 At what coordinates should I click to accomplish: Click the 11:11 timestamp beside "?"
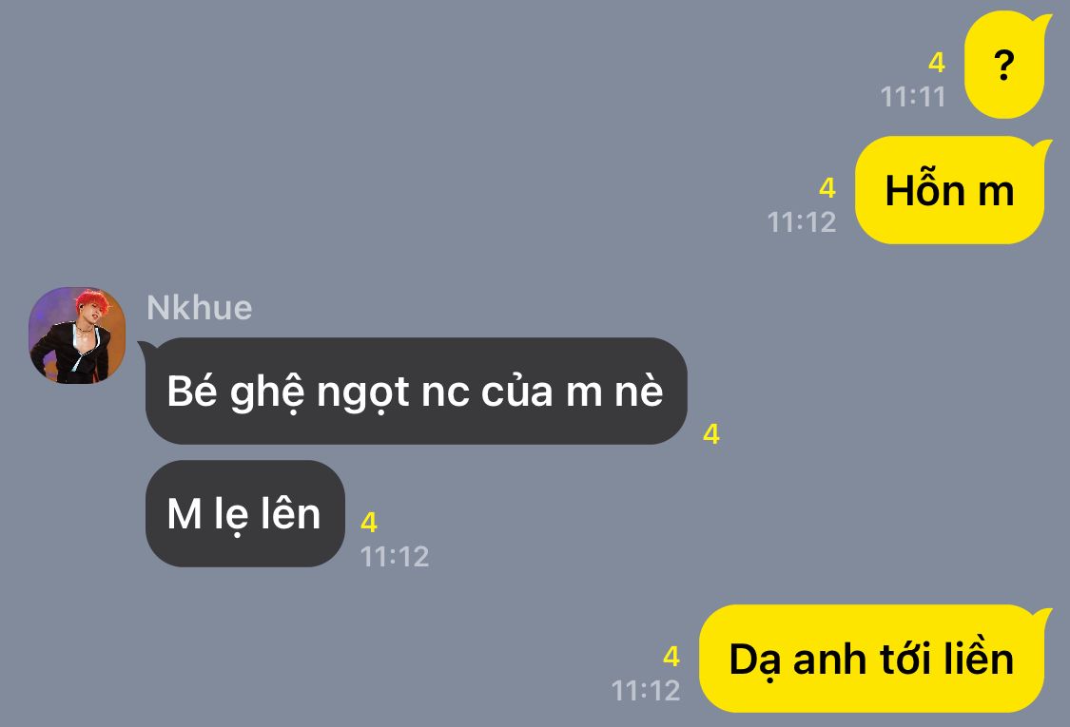tap(912, 97)
